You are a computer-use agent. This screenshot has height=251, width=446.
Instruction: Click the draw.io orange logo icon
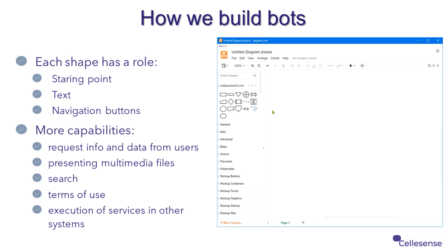coord(224,54)
